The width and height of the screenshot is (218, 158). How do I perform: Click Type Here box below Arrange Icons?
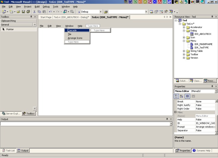[77, 42]
